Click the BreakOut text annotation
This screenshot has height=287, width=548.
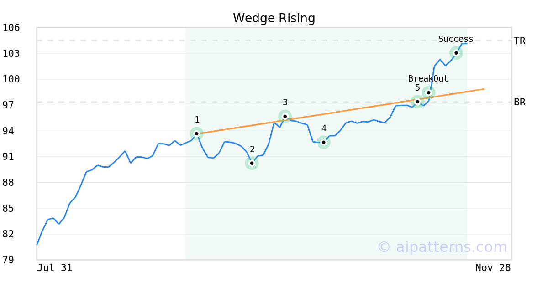[x=428, y=79]
